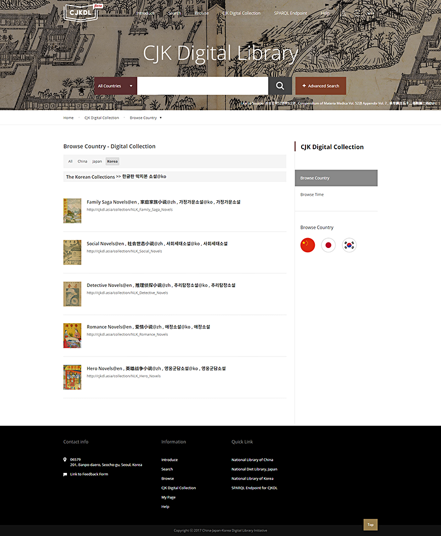Open Help in top navigation
The width and height of the screenshot is (441, 536).
click(325, 13)
